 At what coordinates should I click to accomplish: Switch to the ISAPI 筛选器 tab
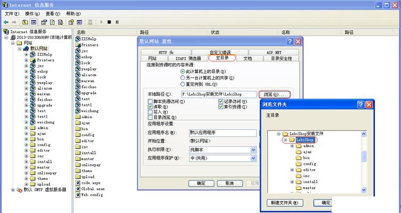click(x=188, y=58)
